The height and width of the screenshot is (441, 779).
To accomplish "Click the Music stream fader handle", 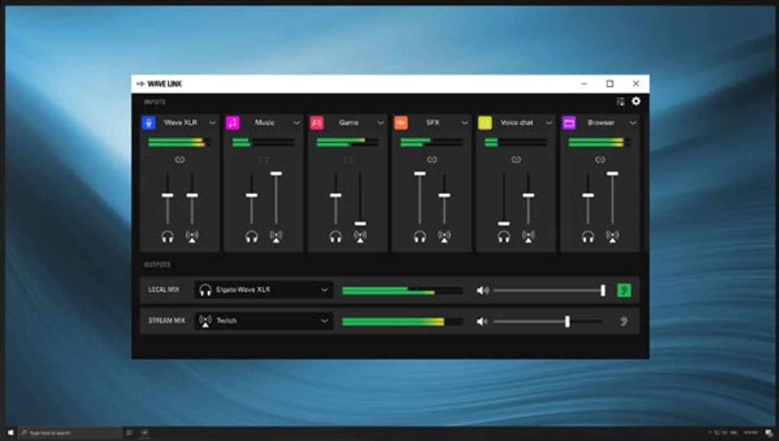I will coord(276,174).
